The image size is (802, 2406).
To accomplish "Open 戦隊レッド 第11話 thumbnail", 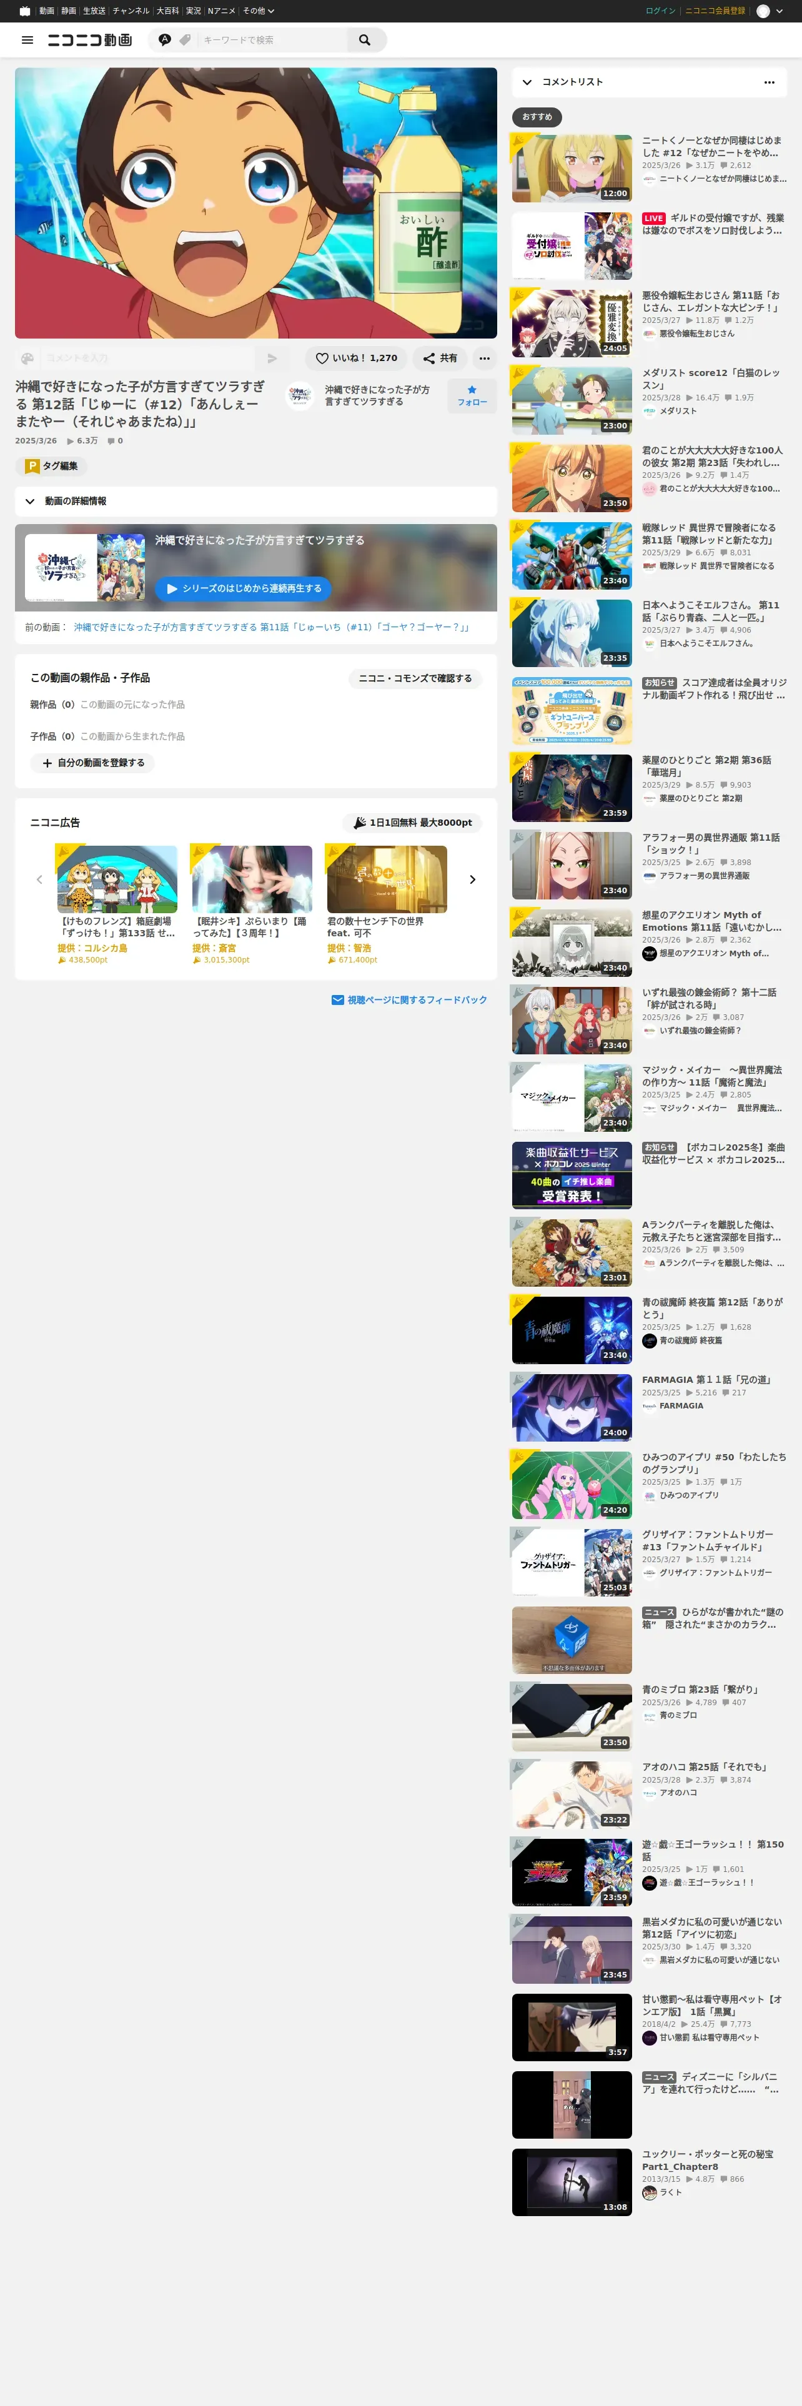I will [x=572, y=556].
